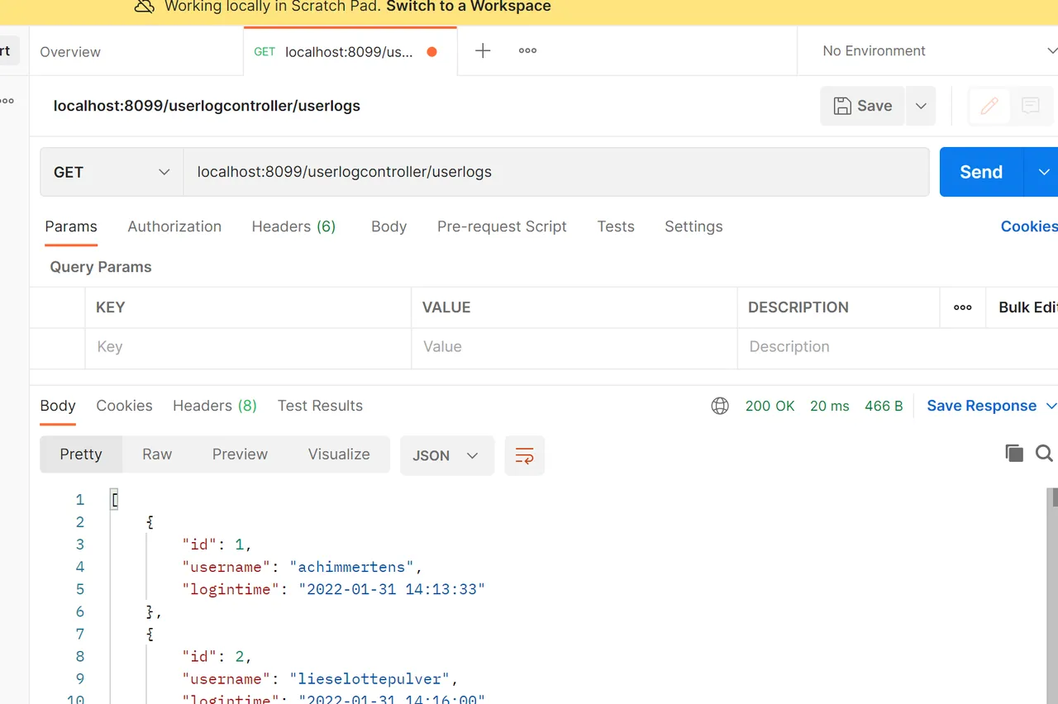The image size is (1058, 704).
Task: Select the Pretty view
Action: click(81, 454)
